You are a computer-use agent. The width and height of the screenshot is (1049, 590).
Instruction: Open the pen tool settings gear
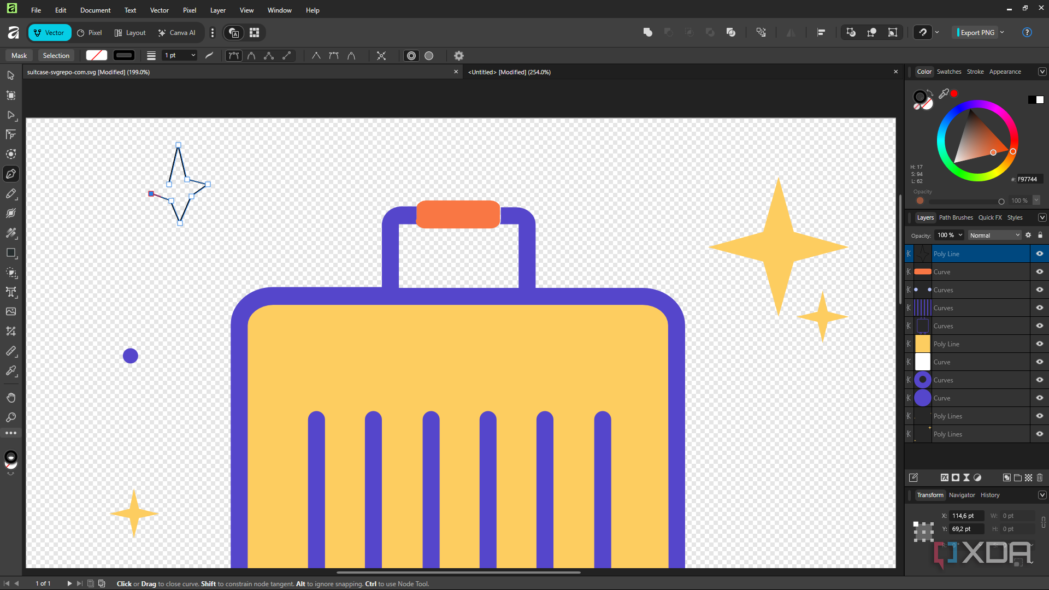pyautogui.click(x=459, y=56)
